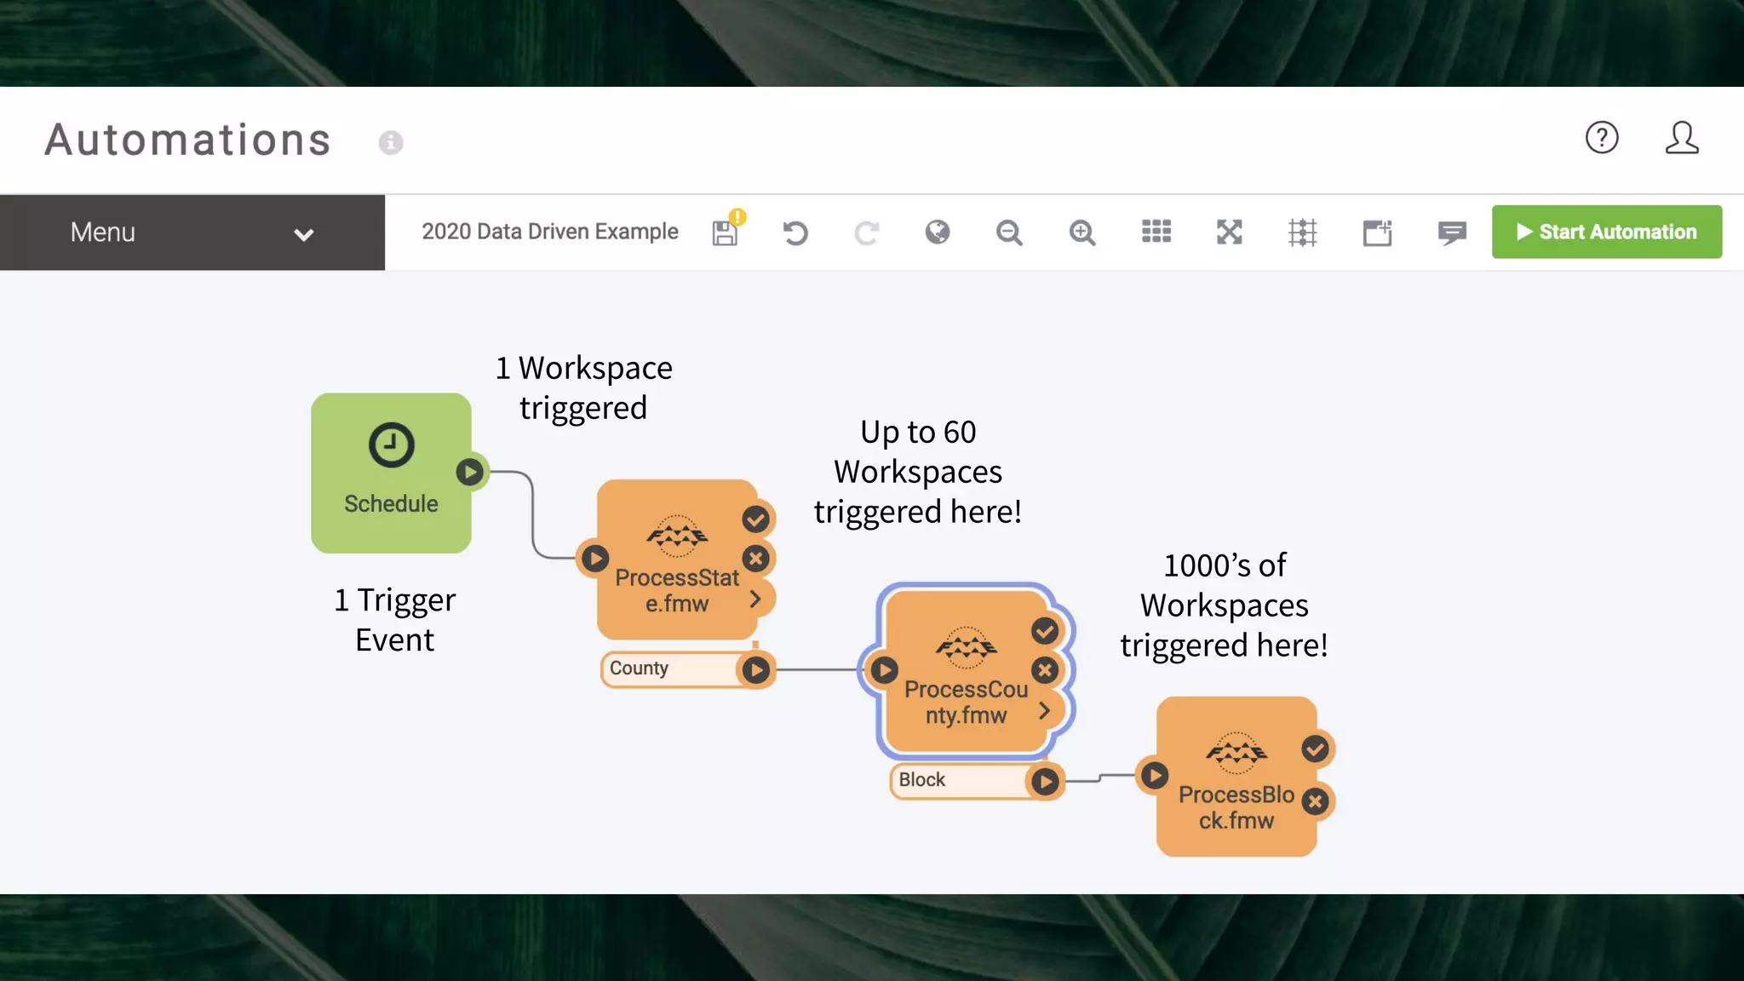Click the County output port arrow

point(755,670)
